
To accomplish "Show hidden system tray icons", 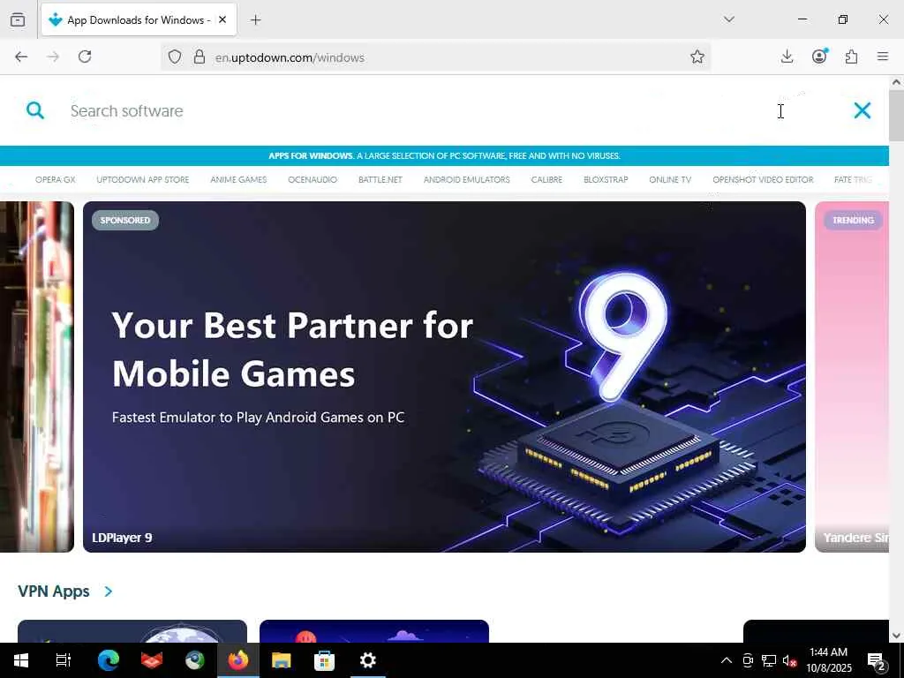I will coord(727,660).
